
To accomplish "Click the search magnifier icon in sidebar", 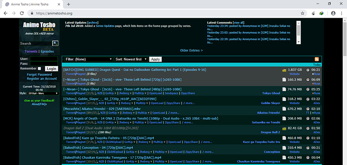I will pos(56,43).
